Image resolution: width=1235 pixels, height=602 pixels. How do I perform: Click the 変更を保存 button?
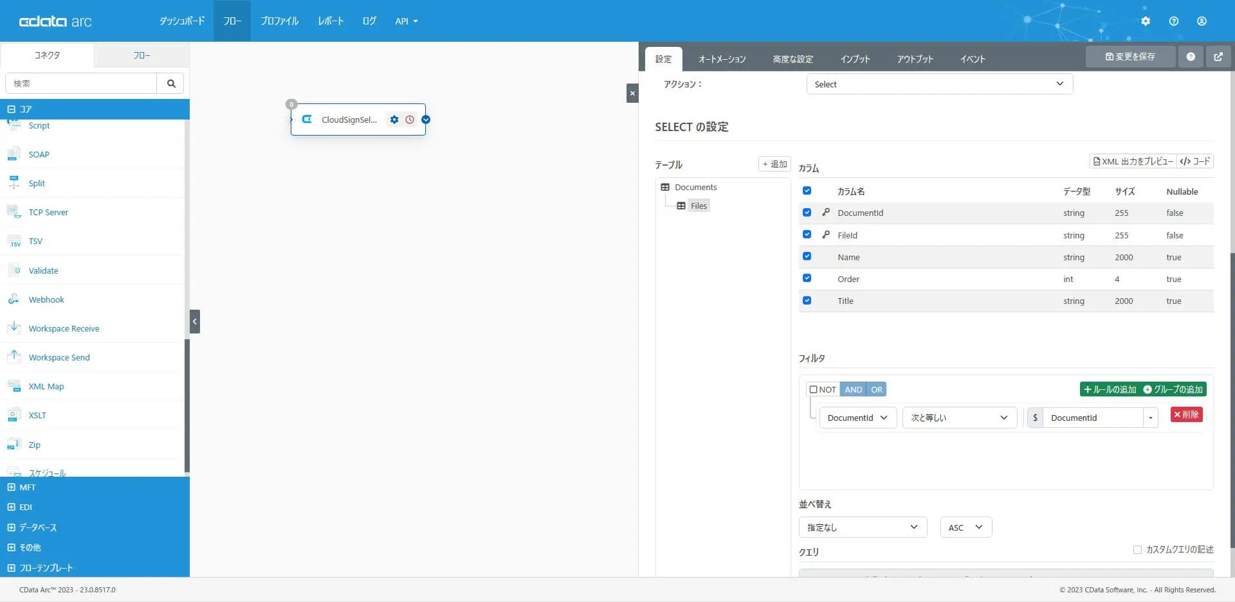pos(1130,57)
